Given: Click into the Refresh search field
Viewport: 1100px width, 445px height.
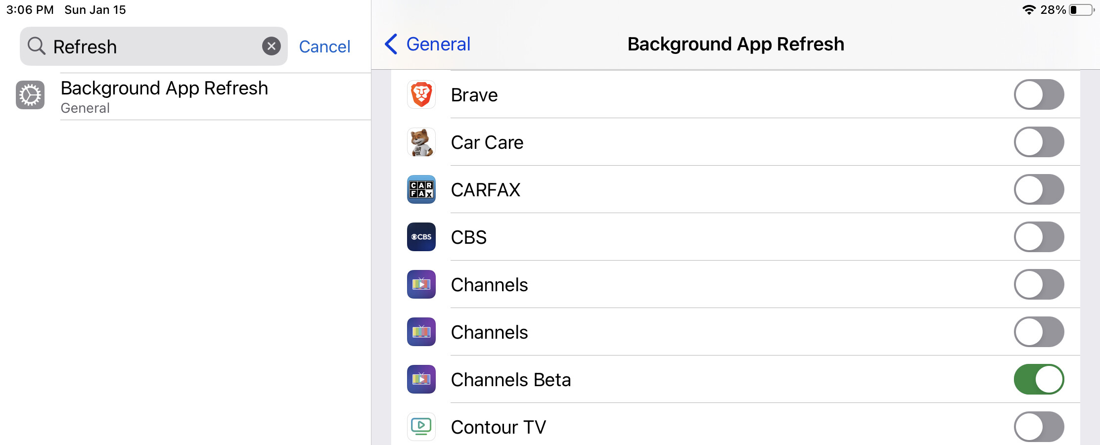Looking at the screenshot, I should 153,46.
